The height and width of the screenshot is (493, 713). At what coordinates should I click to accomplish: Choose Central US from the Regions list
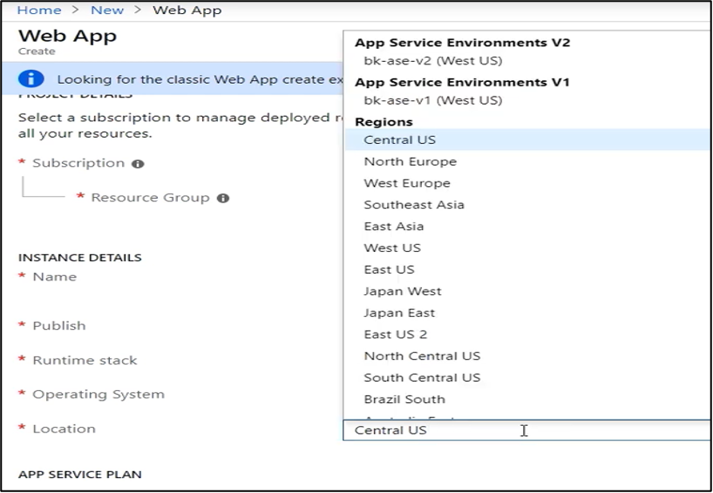pyautogui.click(x=399, y=139)
